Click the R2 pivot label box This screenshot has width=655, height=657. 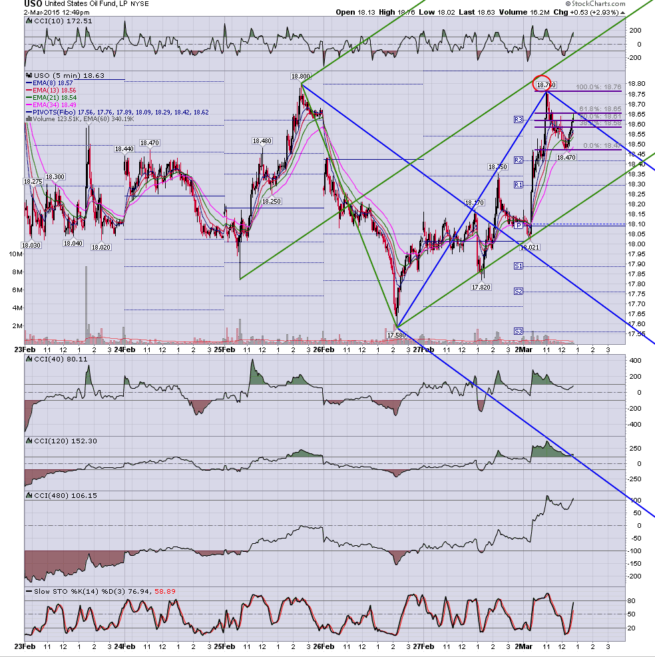point(519,160)
